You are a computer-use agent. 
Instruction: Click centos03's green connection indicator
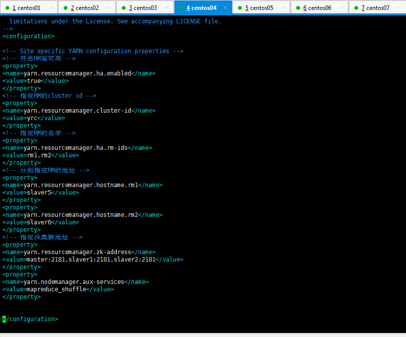[x=124, y=8]
